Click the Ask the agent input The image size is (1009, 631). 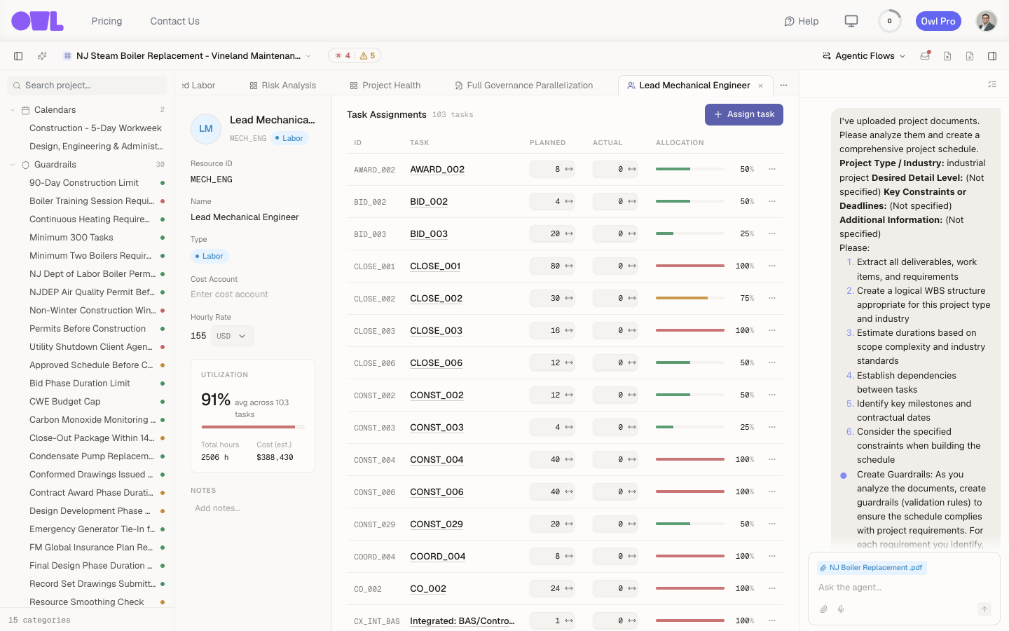tap(904, 588)
